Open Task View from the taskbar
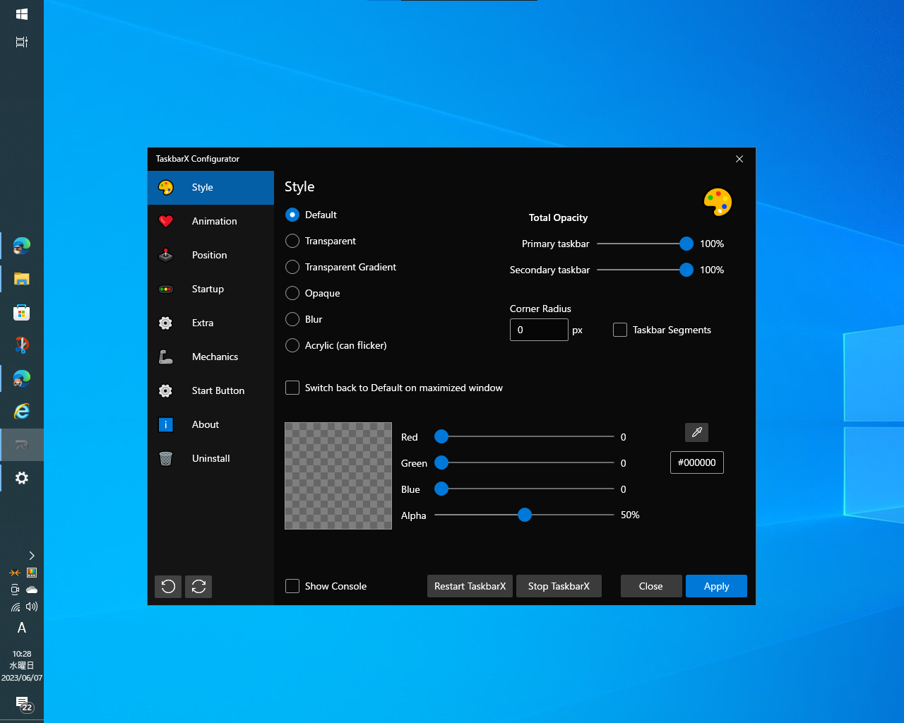Viewport: 904px width, 723px height. point(22,42)
